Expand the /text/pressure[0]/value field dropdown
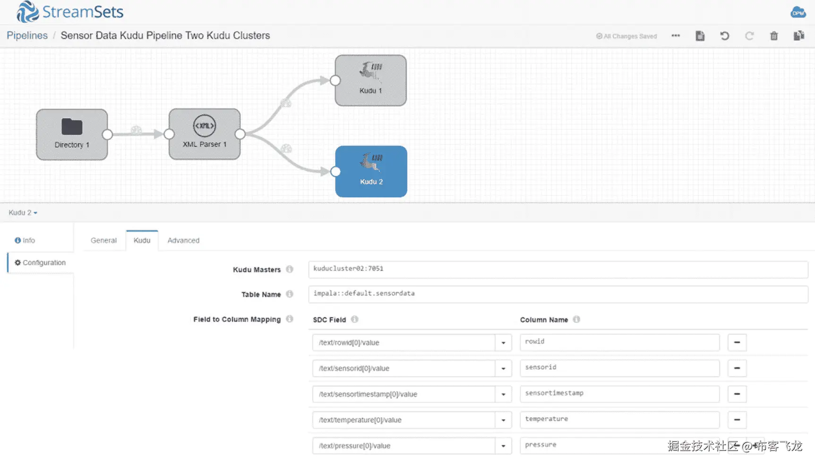Screen dimensions: 815x465 tap(503, 446)
